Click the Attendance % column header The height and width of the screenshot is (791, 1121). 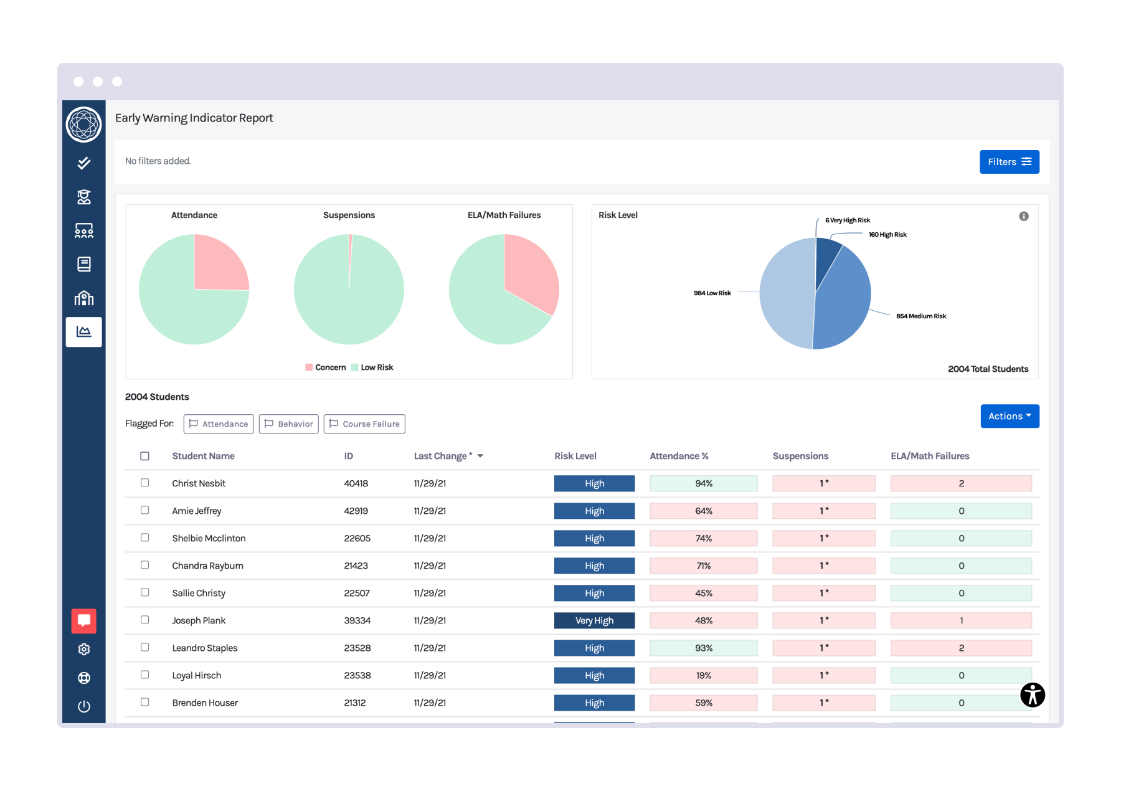click(679, 456)
